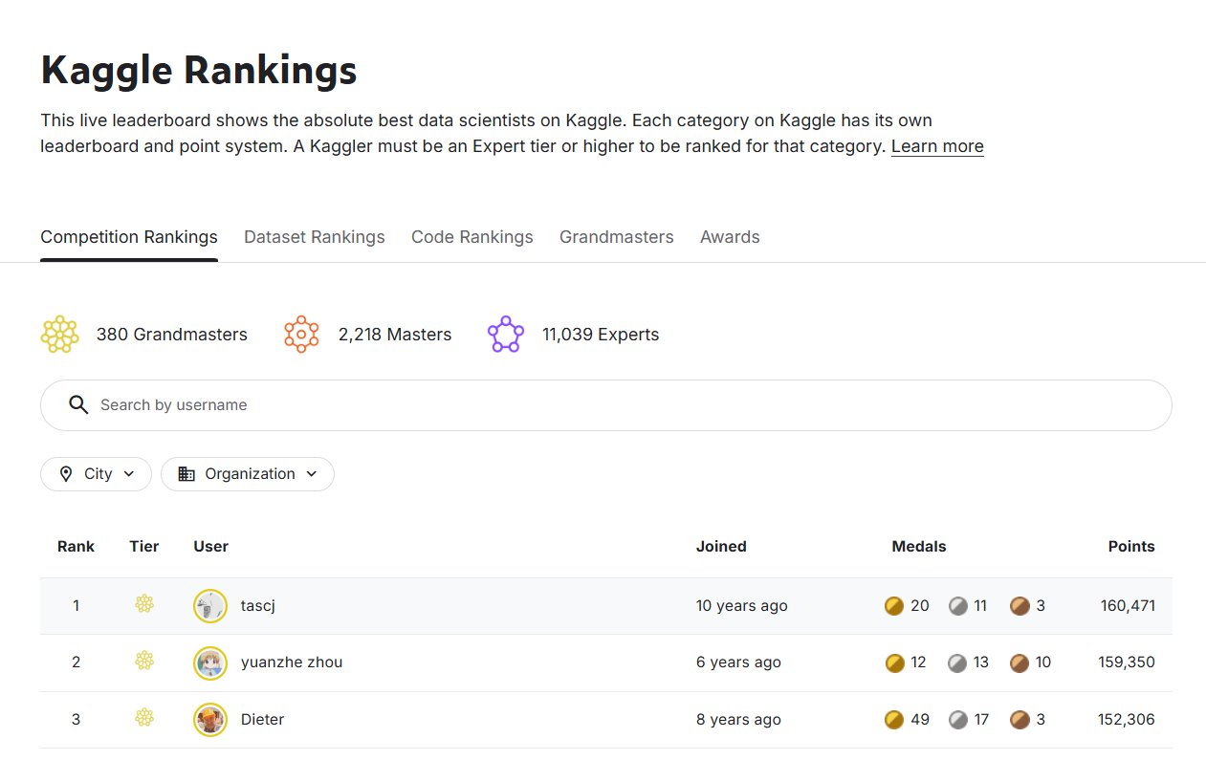
Task: Click Dieter's silver medal icon
Action: point(957,719)
